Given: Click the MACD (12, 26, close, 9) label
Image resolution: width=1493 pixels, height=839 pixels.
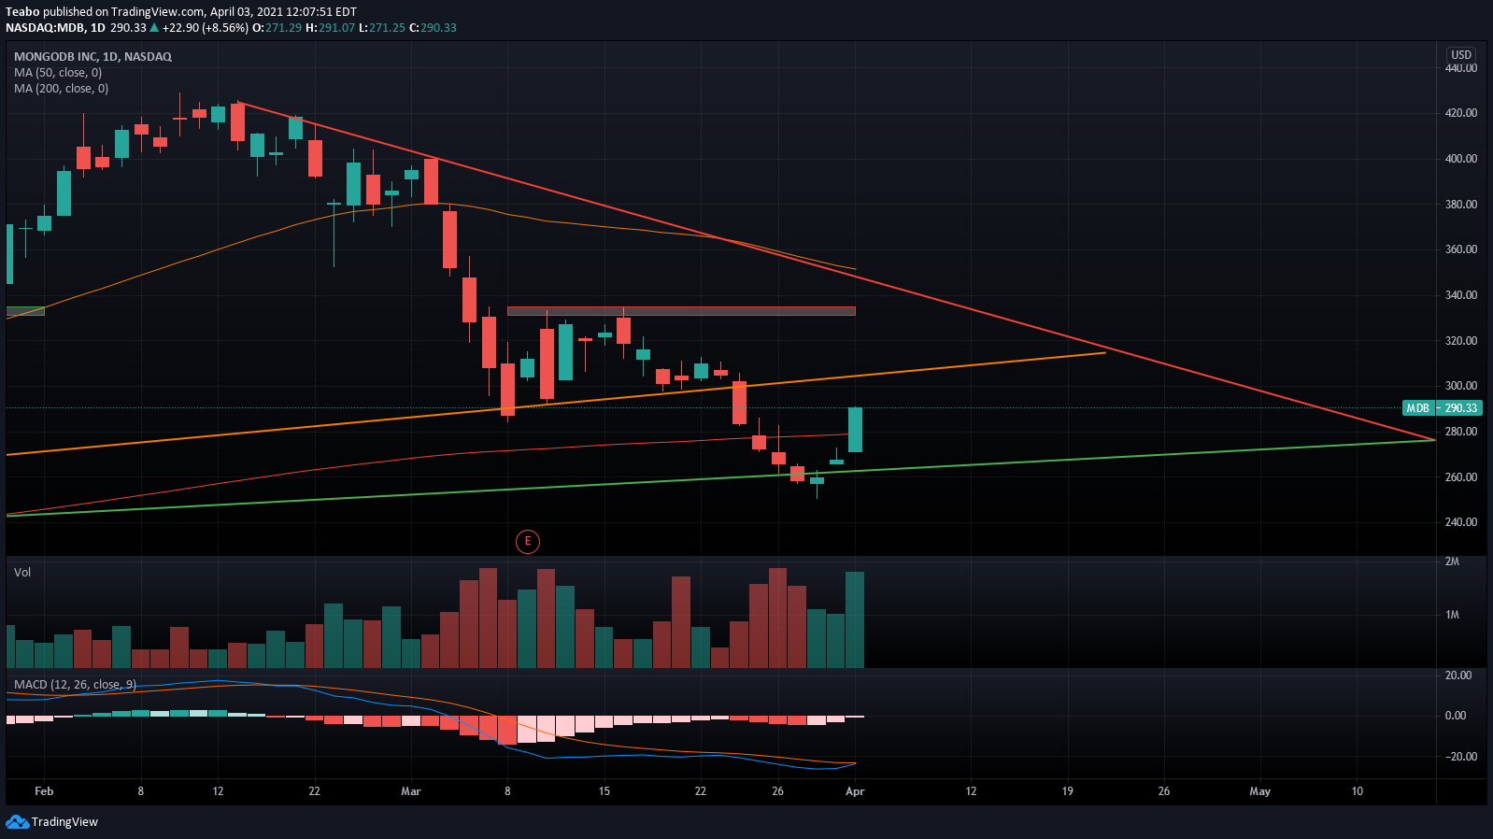Looking at the screenshot, I should click(x=75, y=685).
